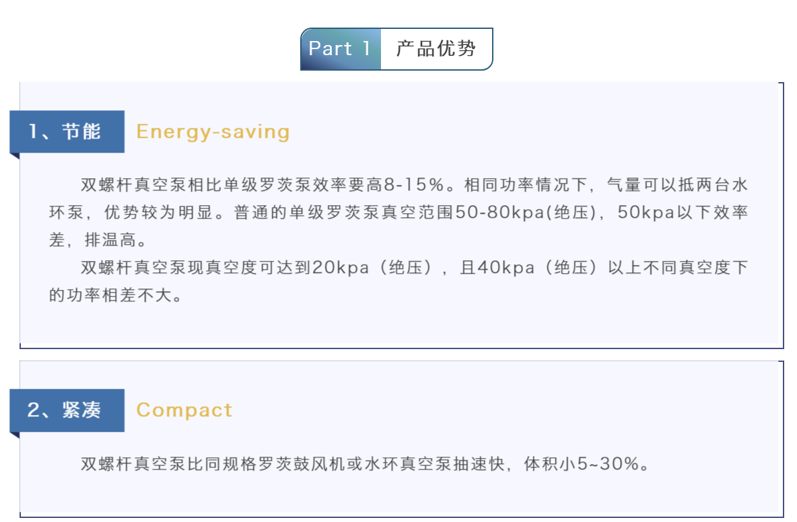Image resolution: width=797 pixels, height=522 pixels.
Task: Click the text 50-80kpa(绝压)
Action: click(526, 213)
